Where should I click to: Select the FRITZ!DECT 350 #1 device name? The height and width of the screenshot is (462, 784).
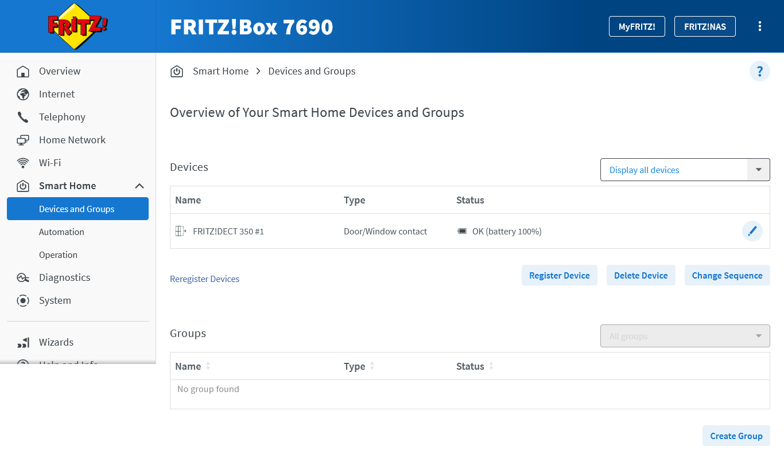click(x=228, y=231)
